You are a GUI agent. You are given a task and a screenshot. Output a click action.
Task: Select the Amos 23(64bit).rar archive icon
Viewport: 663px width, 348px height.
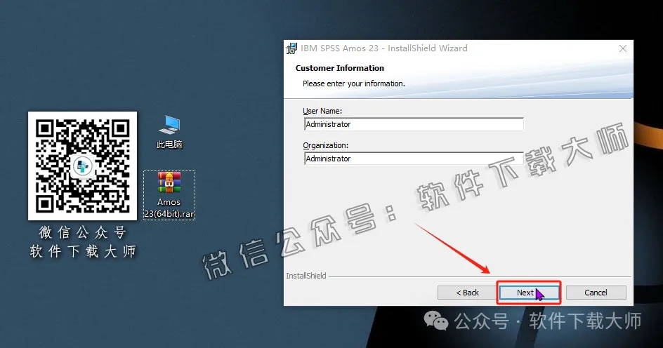pyautogui.click(x=169, y=195)
